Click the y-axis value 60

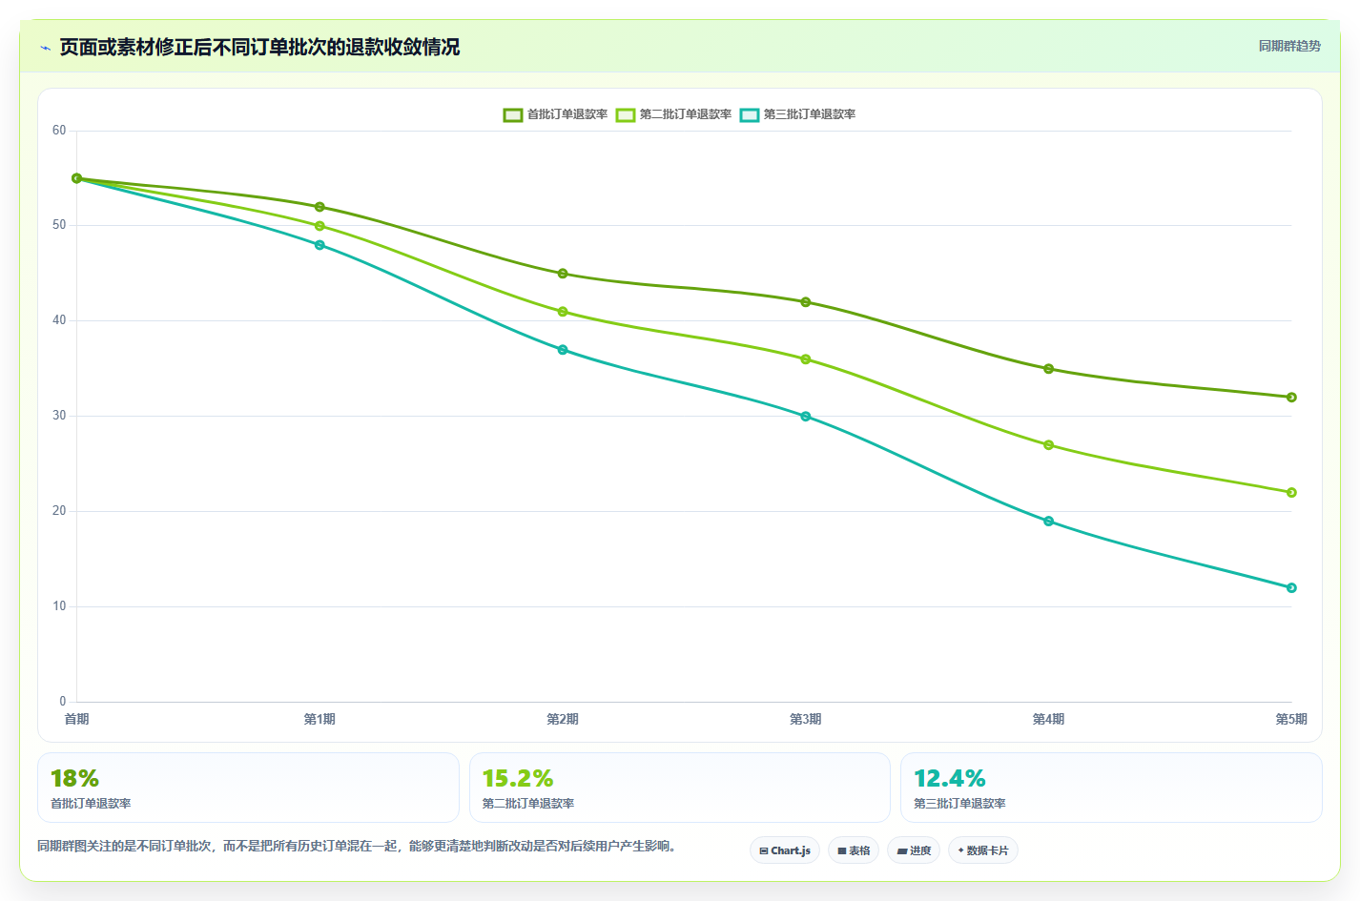pos(59,131)
